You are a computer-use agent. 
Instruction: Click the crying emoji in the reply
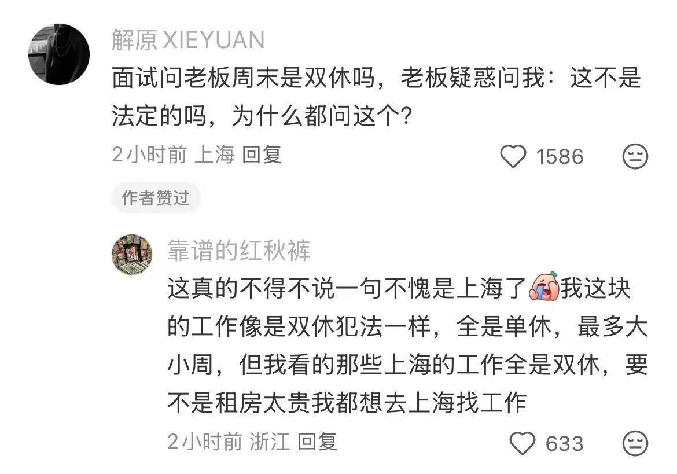(x=544, y=286)
